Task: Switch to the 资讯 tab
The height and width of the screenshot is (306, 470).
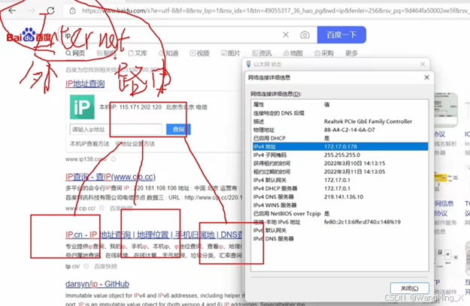Action: [x=262, y=53]
